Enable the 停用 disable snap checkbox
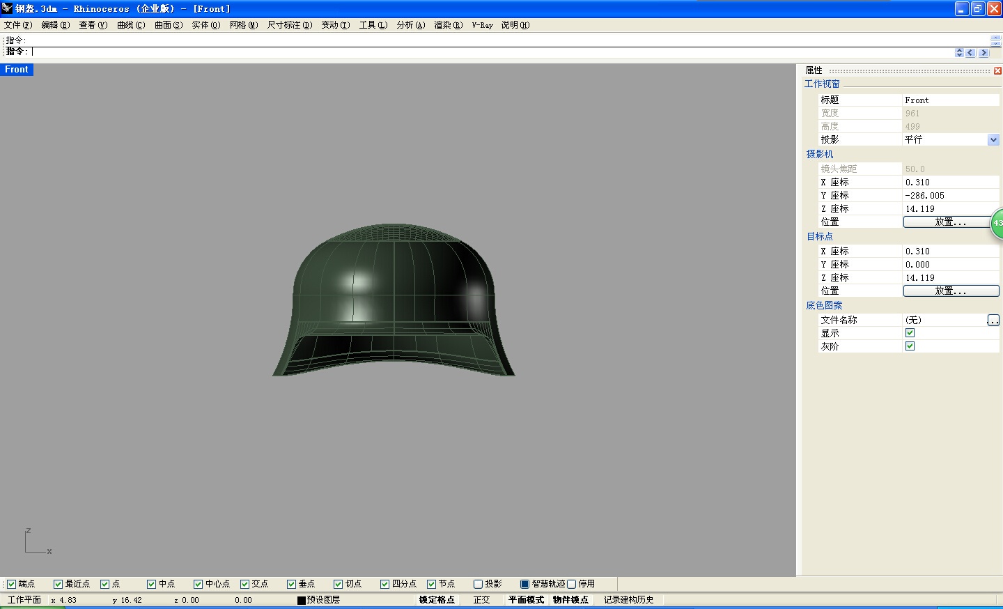This screenshot has height=609, width=1003. 571,584
